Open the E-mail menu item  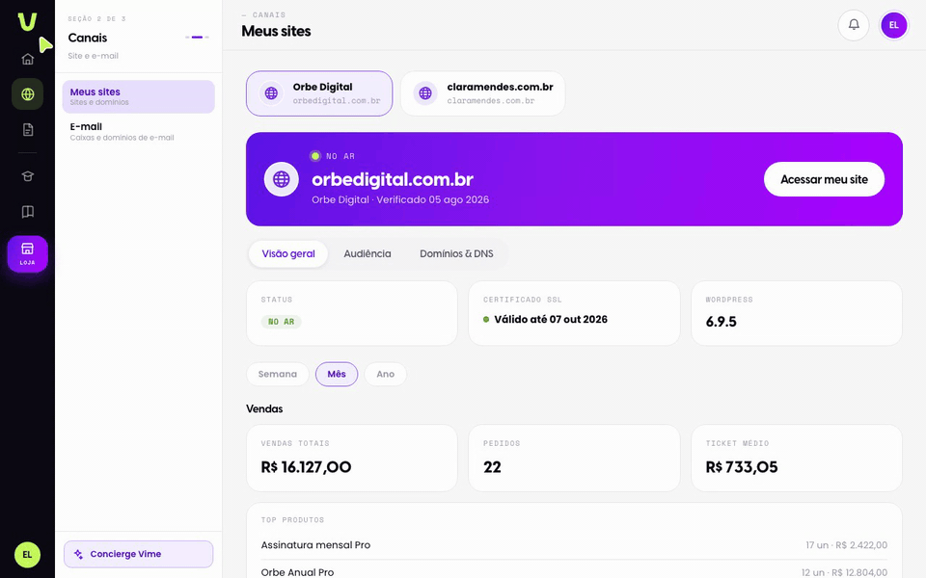tap(138, 132)
